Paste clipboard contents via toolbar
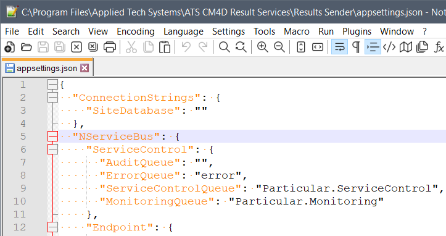Viewport: 446px width, 236px height. [x=165, y=47]
